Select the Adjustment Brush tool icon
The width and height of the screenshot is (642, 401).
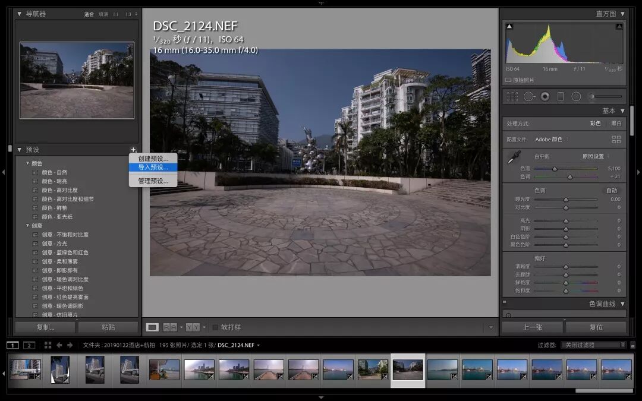point(606,97)
